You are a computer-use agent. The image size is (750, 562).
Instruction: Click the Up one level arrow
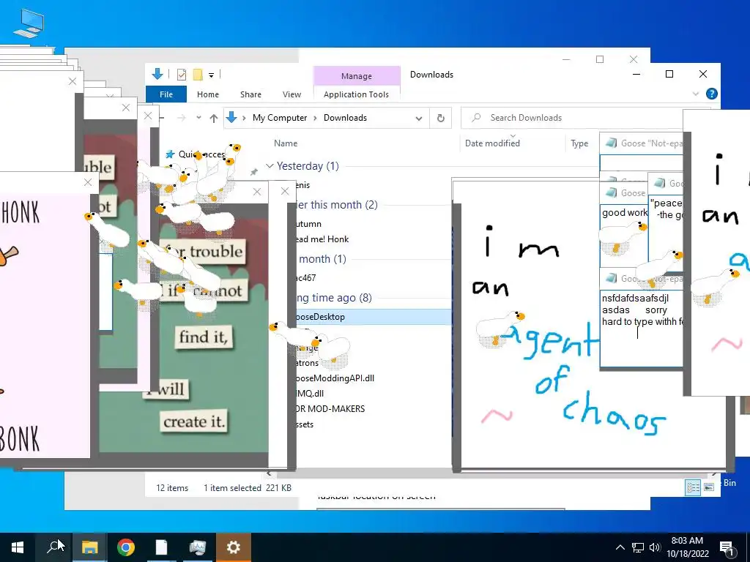click(x=213, y=118)
